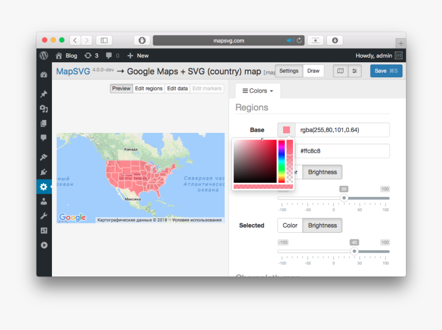
Task: Open the New content menu
Action: 138,56
